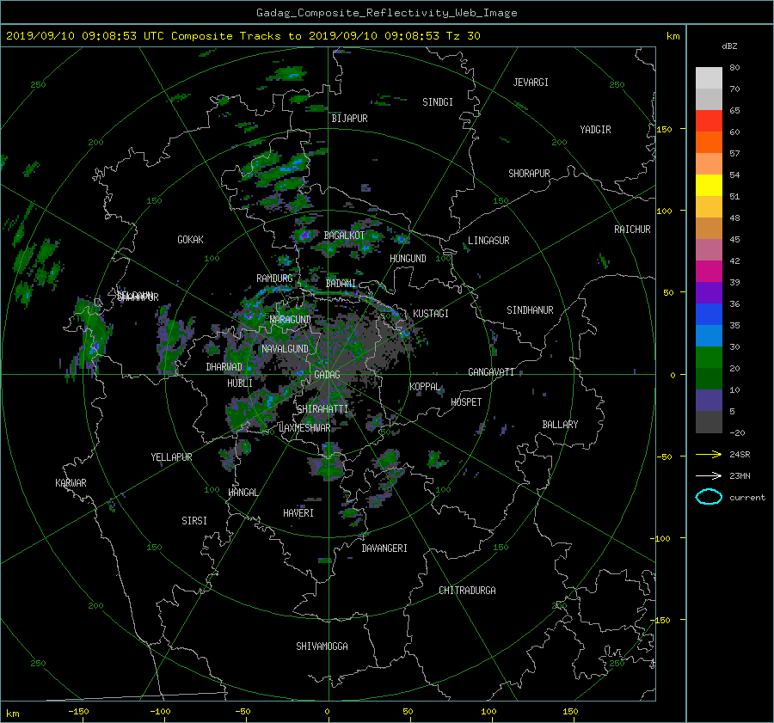This screenshot has height=723, width=774.
Task: Click the LAXMESHWAR city label
Action: pyautogui.click(x=304, y=428)
